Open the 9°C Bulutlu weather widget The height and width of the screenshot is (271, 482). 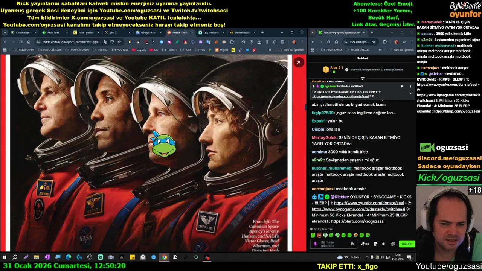coord(349,257)
